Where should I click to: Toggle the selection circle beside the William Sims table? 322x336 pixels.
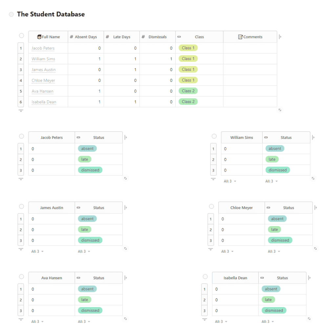(214, 136)
